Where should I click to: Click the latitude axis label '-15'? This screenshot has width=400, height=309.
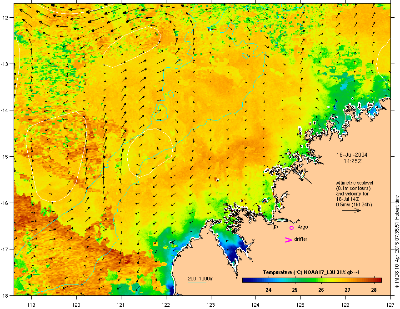click(x=5, y=156)
